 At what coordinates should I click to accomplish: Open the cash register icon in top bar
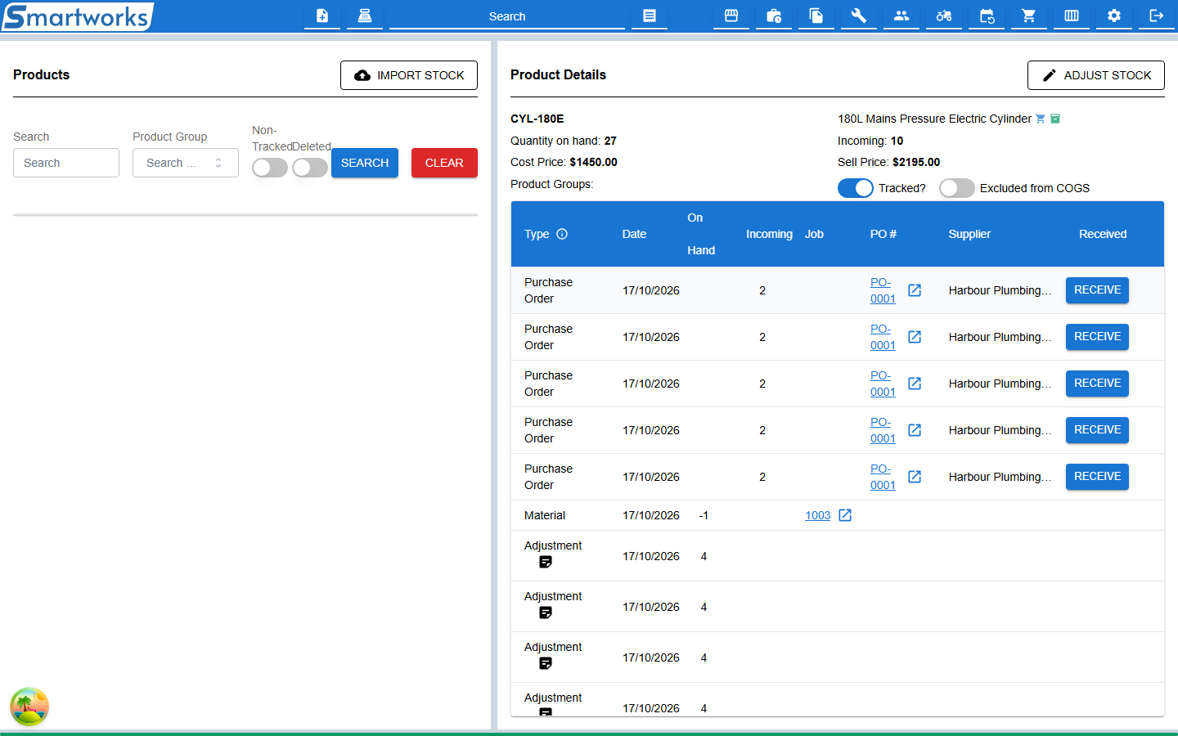tap(365, 16)
